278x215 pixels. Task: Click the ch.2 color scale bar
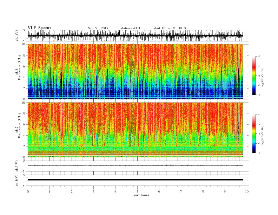tap(254, 134)
